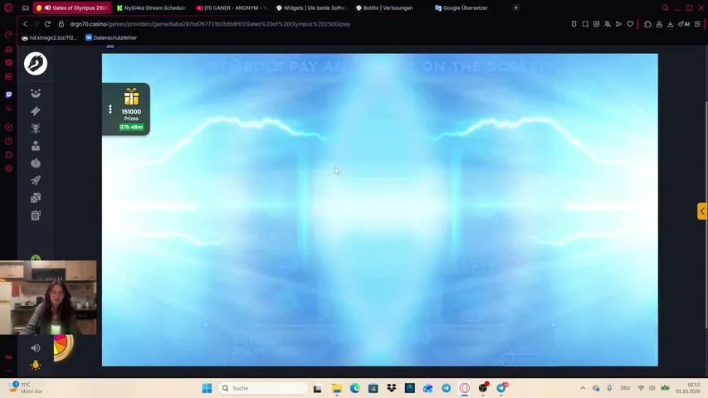708x398 pixels.
Task: Open the Opera GX main menu logo
Action: click(8, 7)
